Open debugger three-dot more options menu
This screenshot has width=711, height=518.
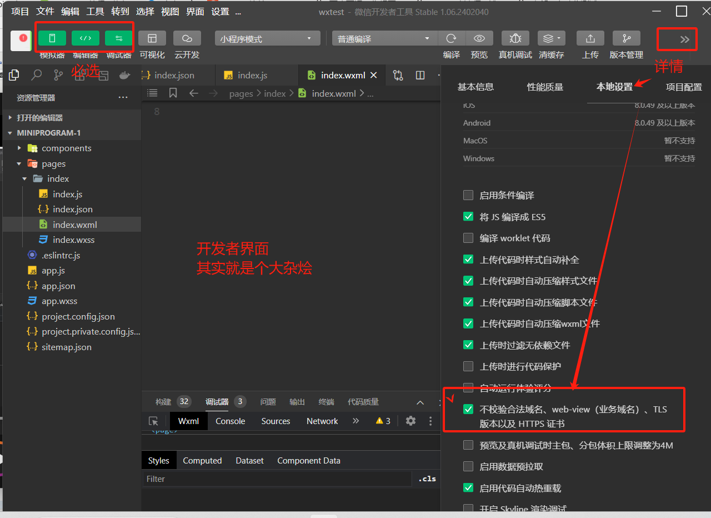coord(430,421)
